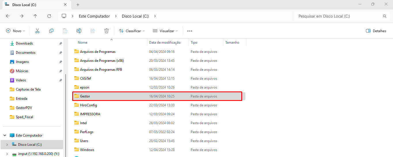
Task: Collapse the Este Computador tree node
Action: (x=5, y=135)
